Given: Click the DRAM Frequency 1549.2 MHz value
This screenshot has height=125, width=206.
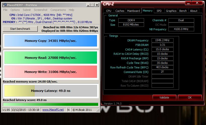Looking at the screenshot, I should click(162, 40).
